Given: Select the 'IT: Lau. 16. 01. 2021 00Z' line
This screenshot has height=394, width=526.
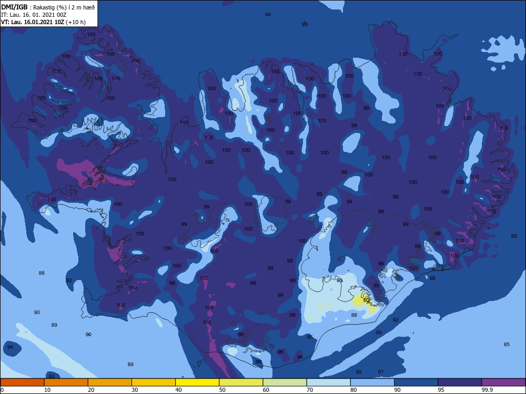Looking at the screenshot, I should pyautogui.click(x=34, y=15).
